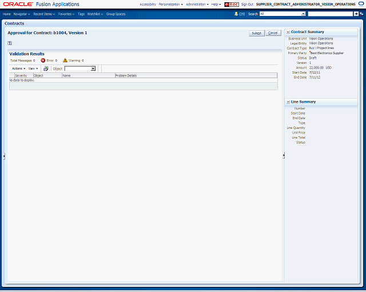The width and height of the screenshot is (366, 292).
Task: Click the Sign Out link
Action: (x=247, y=5)
